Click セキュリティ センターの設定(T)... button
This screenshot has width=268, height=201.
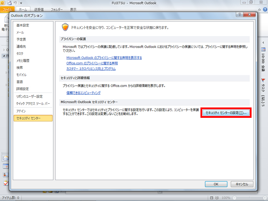tap(226, 113)
